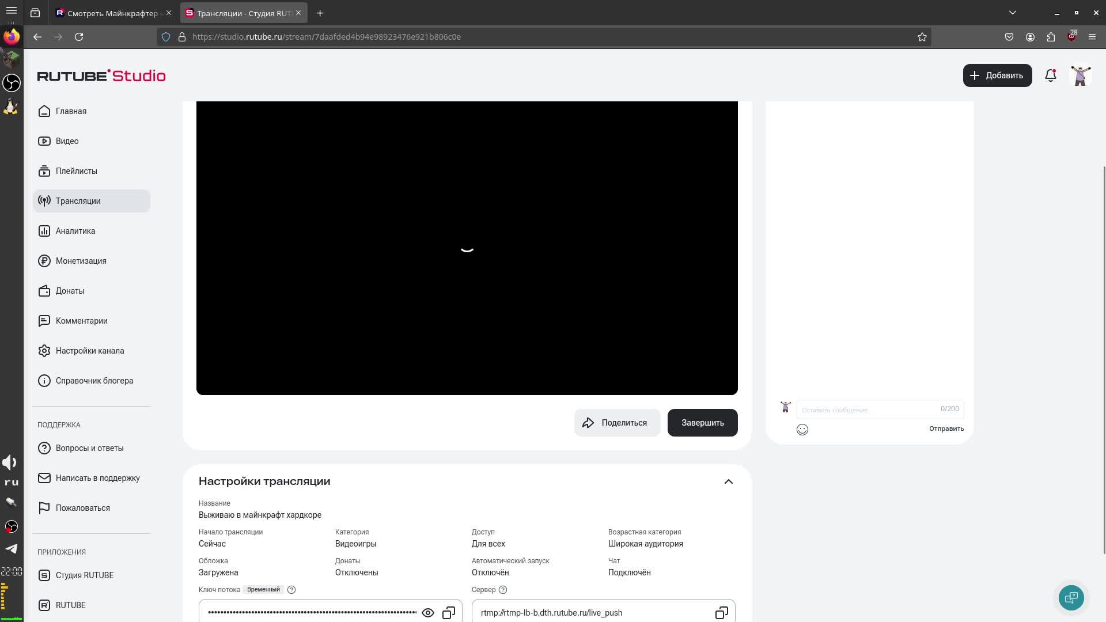Click the chat message input field
1106x622 pixels.
[869, 409]
